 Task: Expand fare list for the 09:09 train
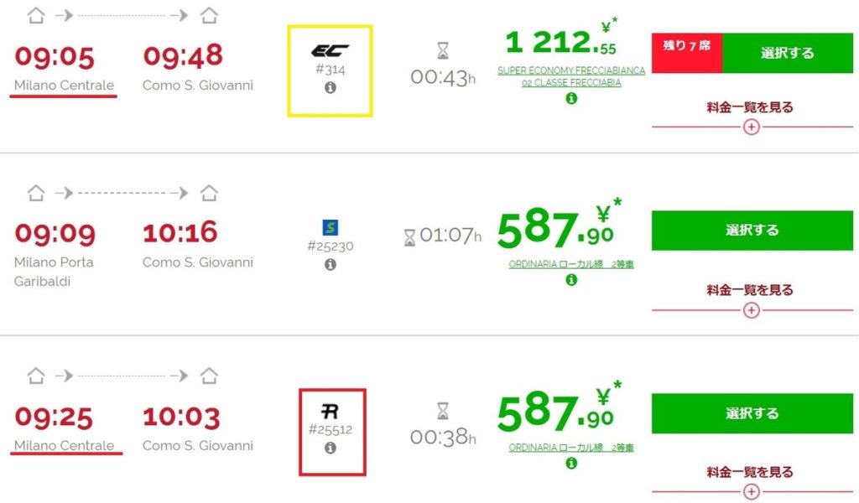tap(751, 310)
